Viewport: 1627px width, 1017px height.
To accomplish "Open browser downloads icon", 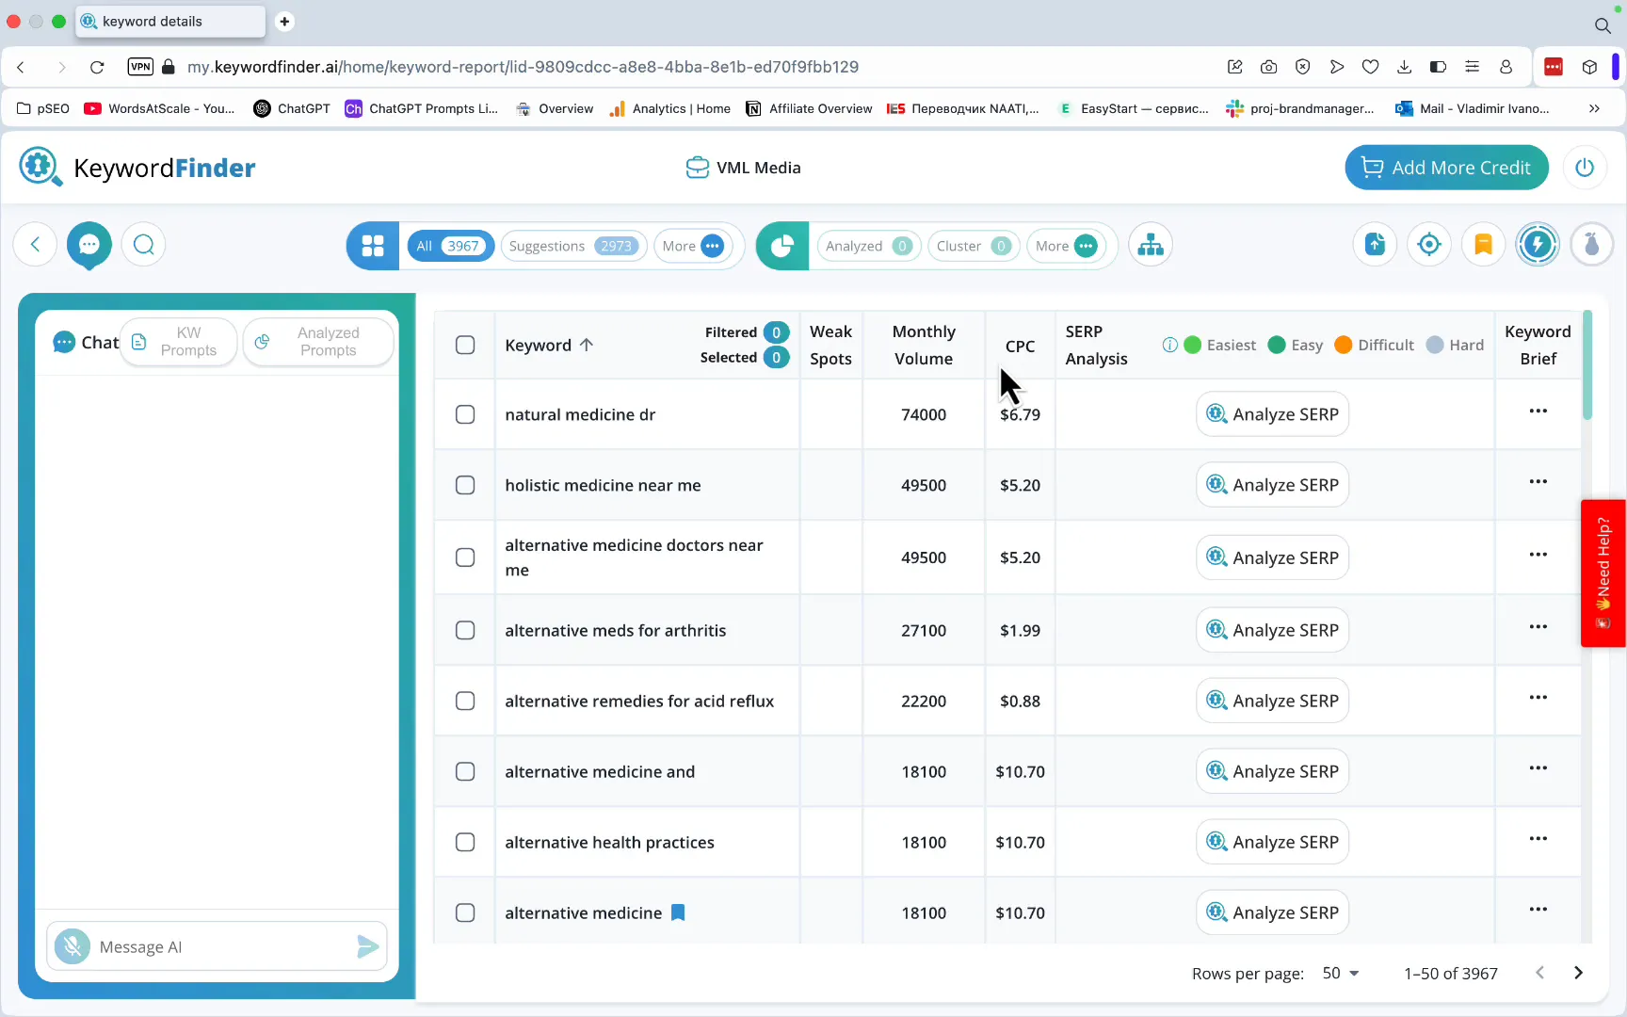I will 1404,67.
